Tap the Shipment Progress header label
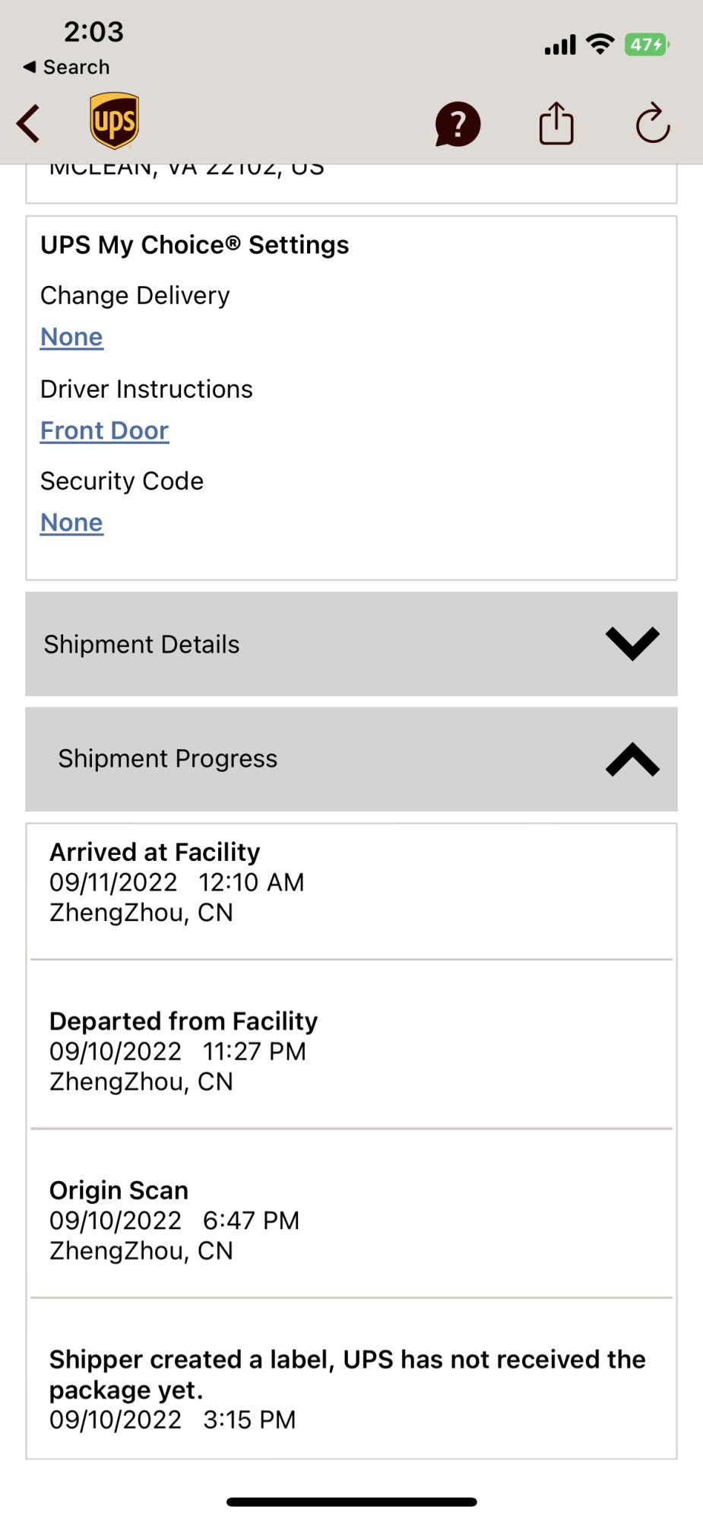This screenshot has width=703, height=1521. (168, 759)
